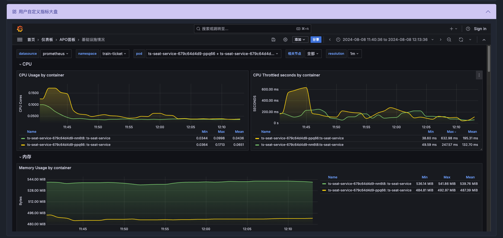
Task: Click the save dashboard icon
Action: coord(273,40)
